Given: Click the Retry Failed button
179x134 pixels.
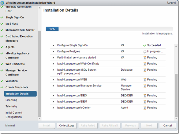Looking at the screenshot, I should coord(88,125).
